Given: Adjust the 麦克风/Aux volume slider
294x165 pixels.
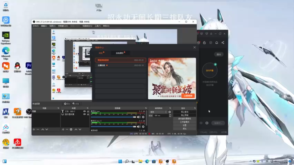Looking at the screenshot, I should (x=114, y=117).
